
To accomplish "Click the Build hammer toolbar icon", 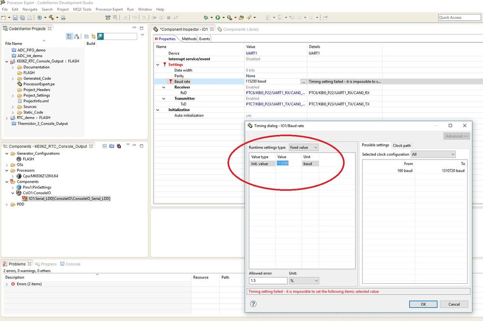I will point(51,17).
